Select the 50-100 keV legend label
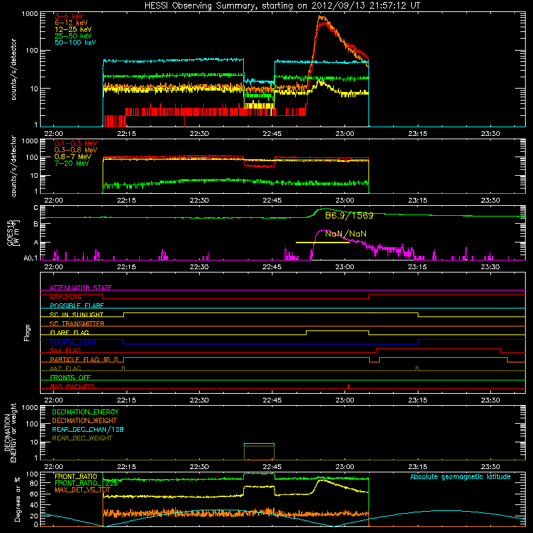This screenshot has height=533, width=533. pyautogui.click(x=75, y=43)
